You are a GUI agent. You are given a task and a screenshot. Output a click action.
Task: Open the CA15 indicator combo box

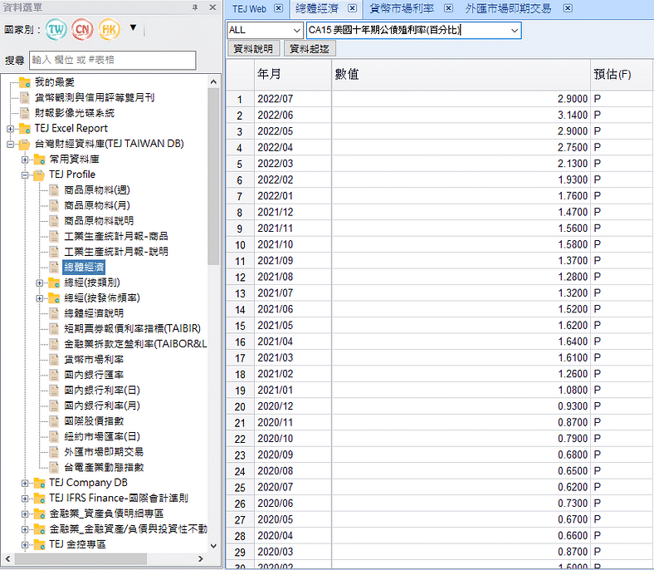(x=515, y=30)
